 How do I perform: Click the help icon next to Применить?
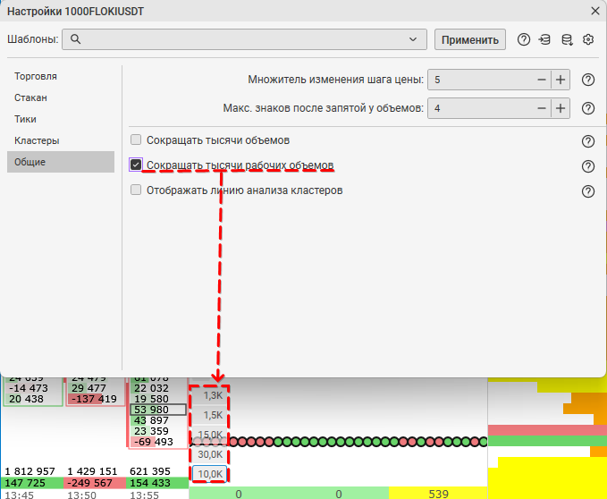coord(524,39)
